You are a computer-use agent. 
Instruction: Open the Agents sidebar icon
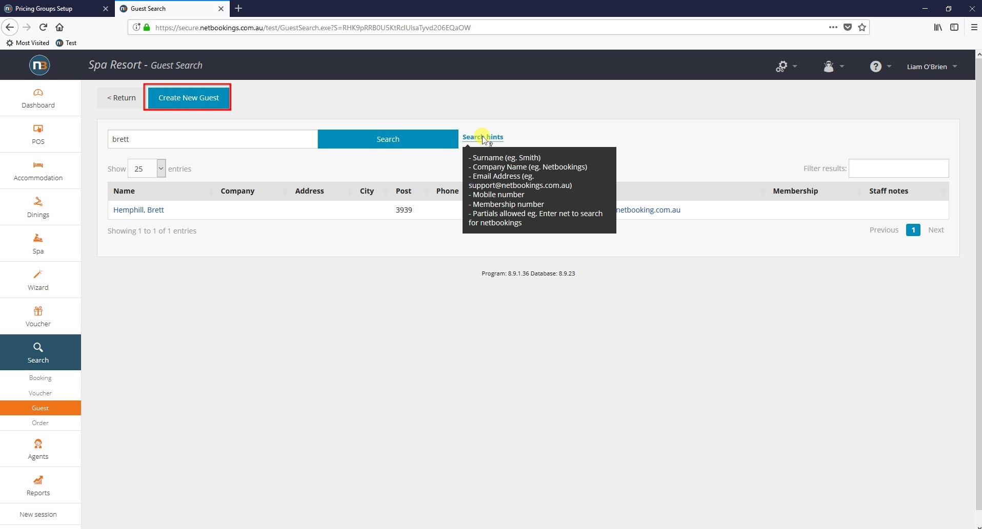coord(38,443)
